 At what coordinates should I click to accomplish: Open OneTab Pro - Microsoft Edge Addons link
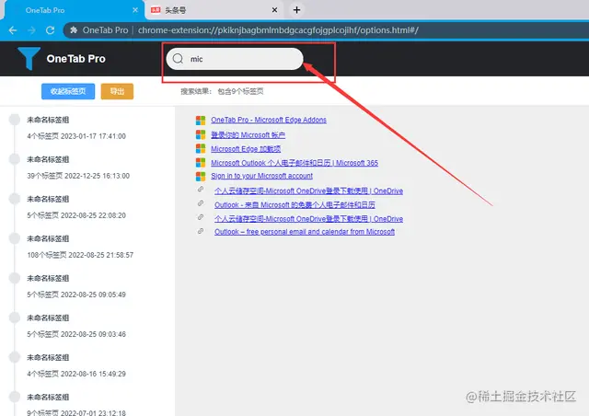pyautogui.click(x=269, y=120)
